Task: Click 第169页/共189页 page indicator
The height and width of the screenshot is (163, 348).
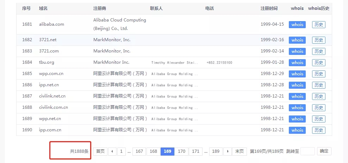Action: [267, 151]
